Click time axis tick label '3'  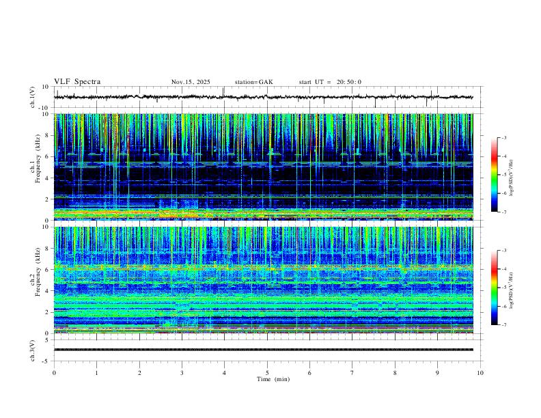tap(182, 373)
